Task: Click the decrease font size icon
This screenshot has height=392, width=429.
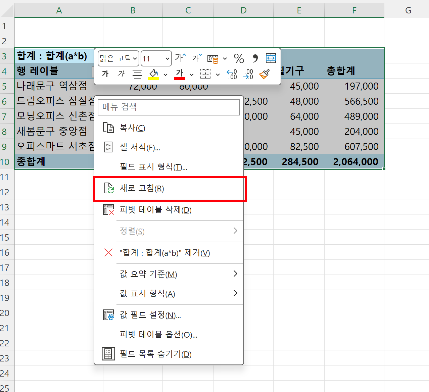Action: pyautogui.click(x=197, y=58)
